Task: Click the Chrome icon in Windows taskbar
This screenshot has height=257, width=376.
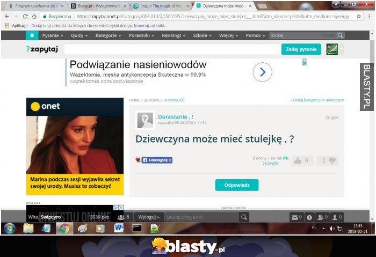Action: (x=64, y=228)
